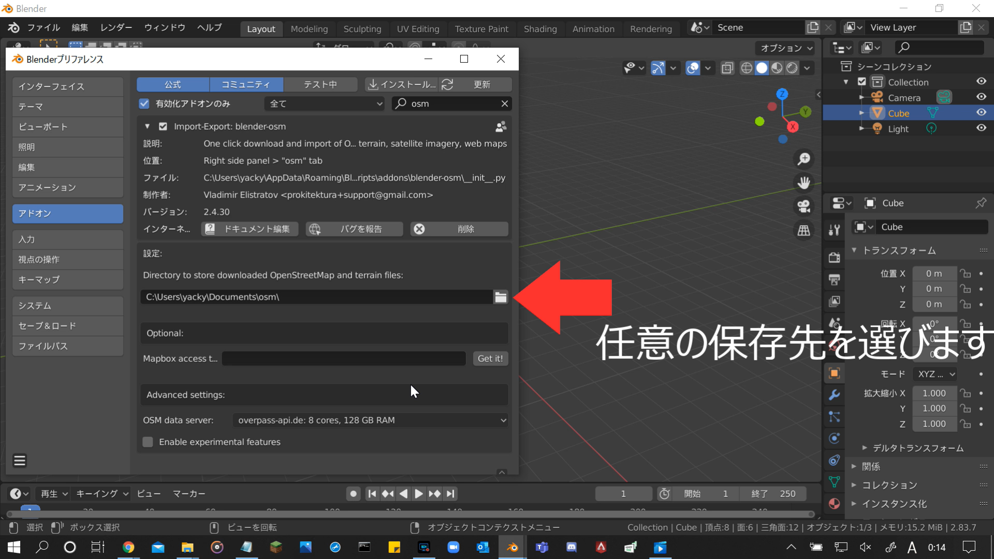Collapse the blender-osm add-on details triangle
The height and width of the screenshot is (559, 994).
click(x=148, y=126)
